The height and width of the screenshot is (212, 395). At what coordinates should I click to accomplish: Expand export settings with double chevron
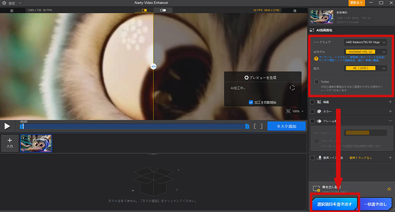[x=389, y=189]
